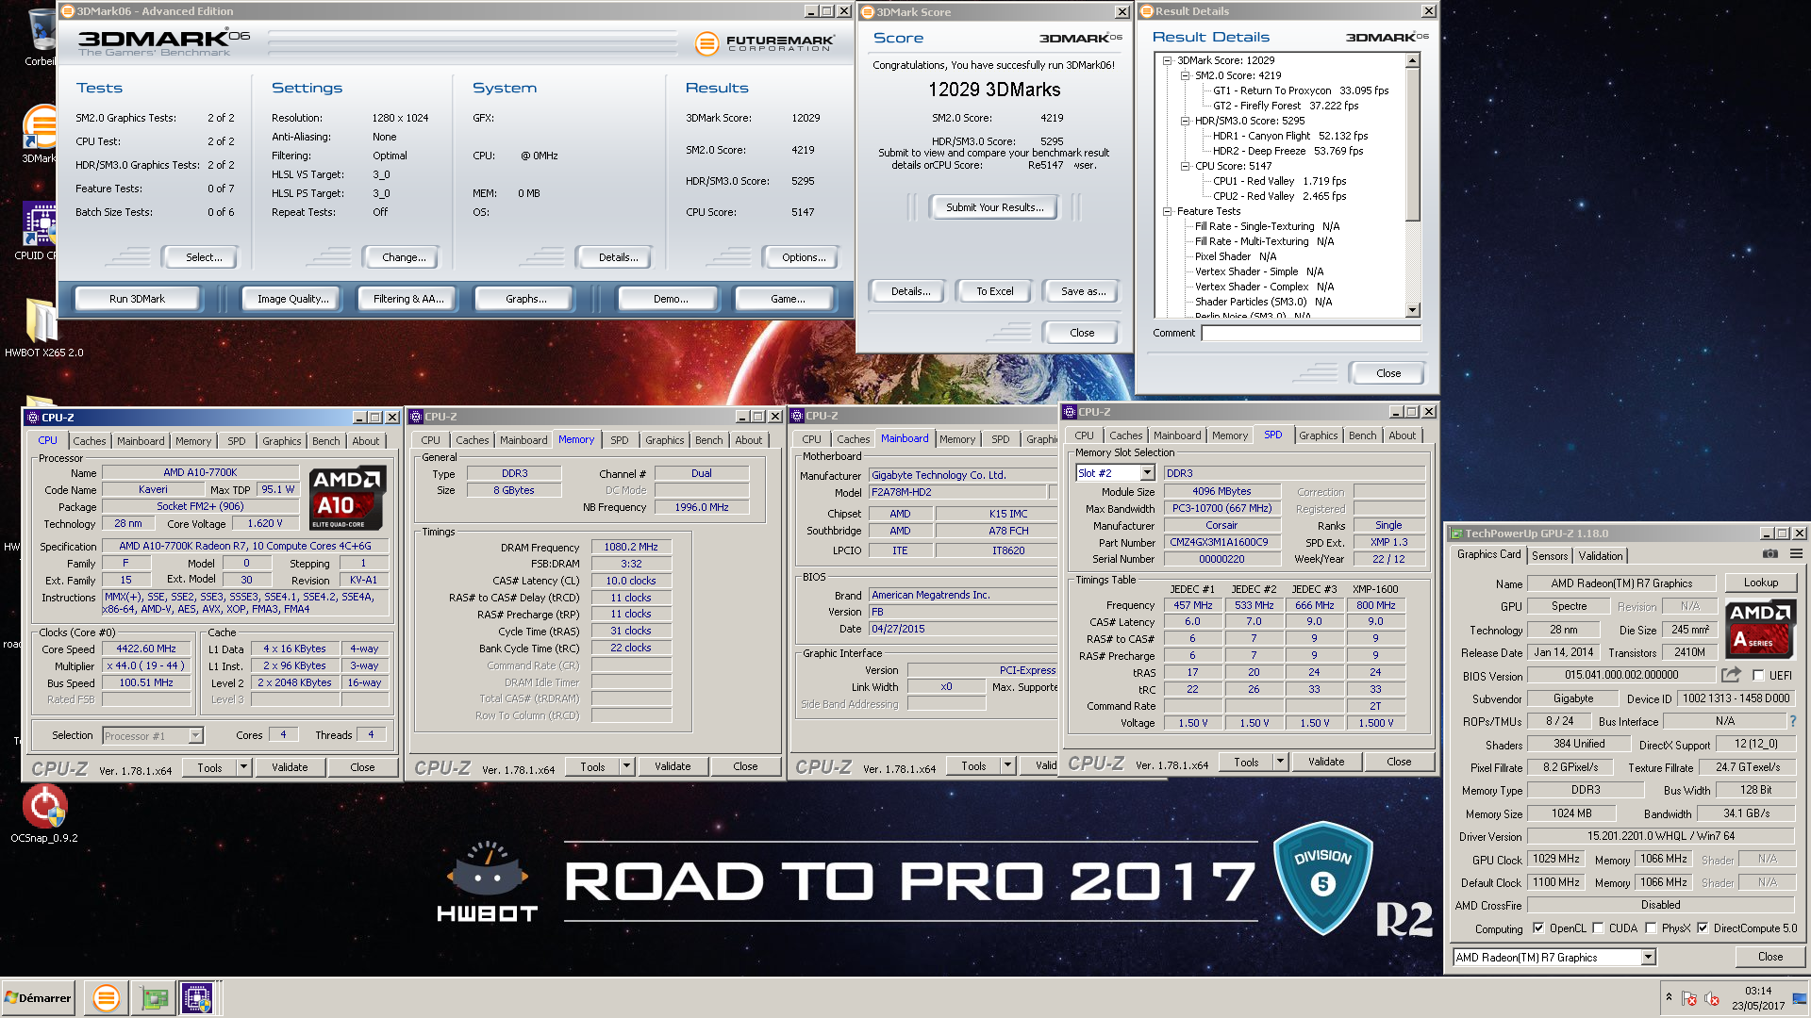
Task: Click the GPU-Z title bar icon
Action: pos(1456,534)
